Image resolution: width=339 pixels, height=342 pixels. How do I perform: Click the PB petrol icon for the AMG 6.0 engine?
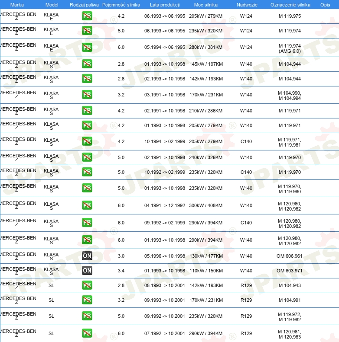pyautogui.click(x=87, y=47)
